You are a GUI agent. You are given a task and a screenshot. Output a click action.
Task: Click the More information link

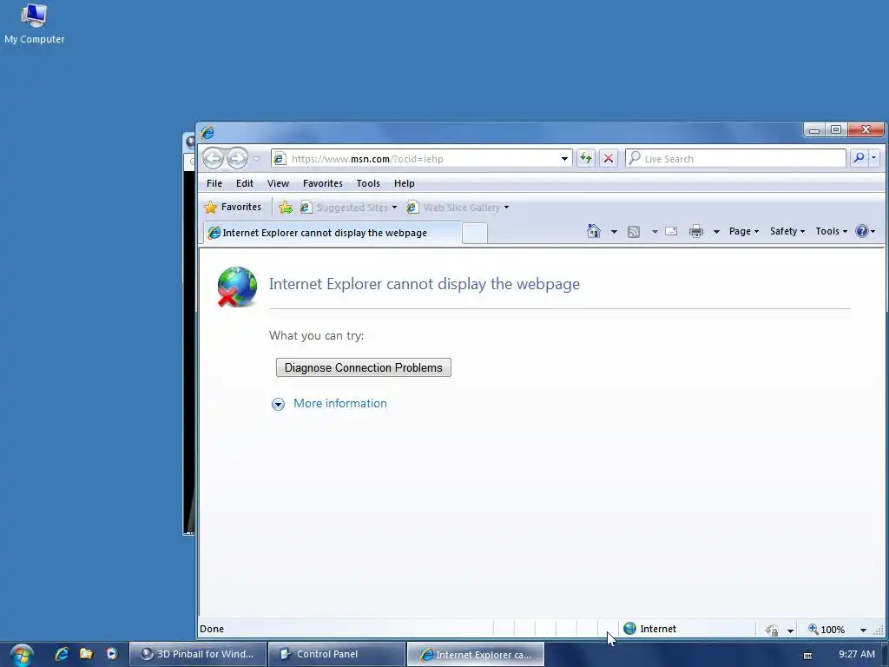340,403
